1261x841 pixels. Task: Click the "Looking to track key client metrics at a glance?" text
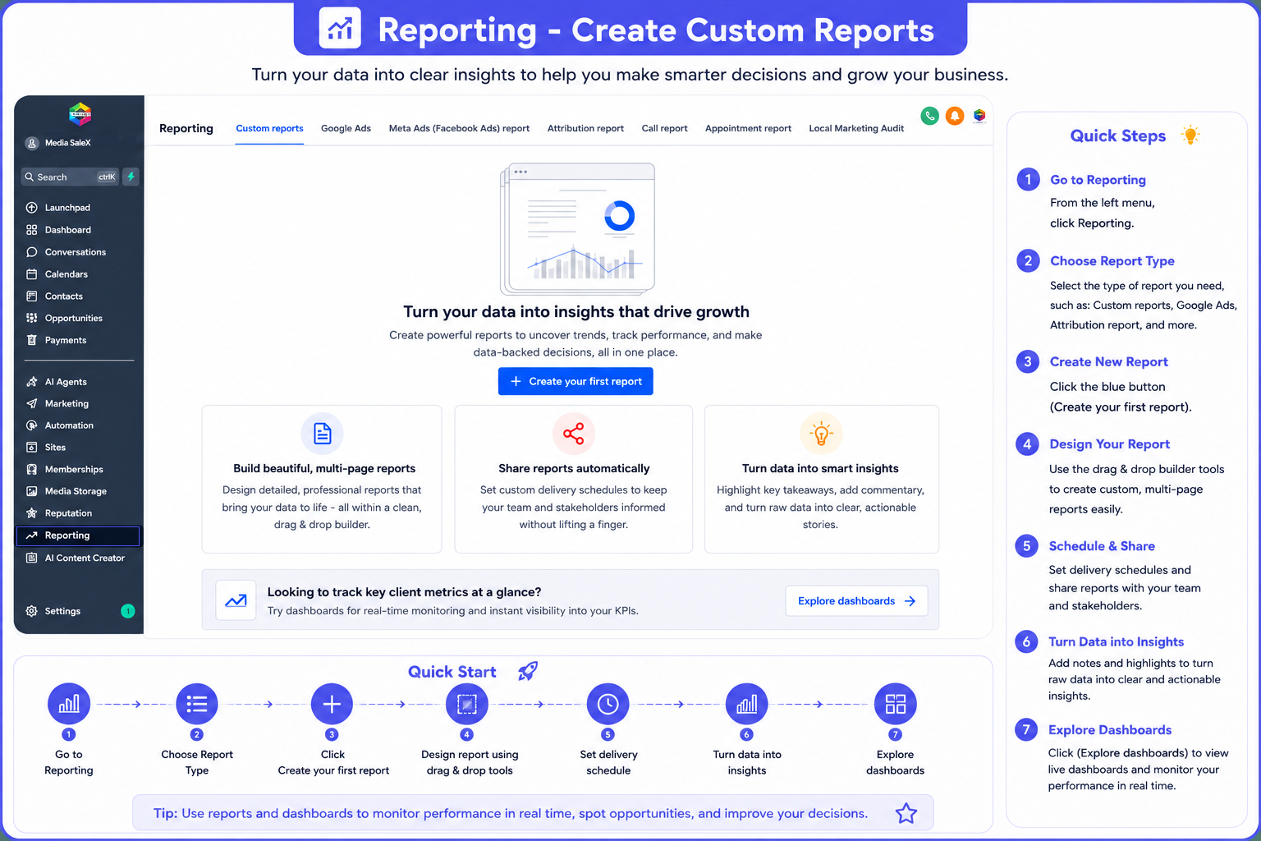point(404,592)
